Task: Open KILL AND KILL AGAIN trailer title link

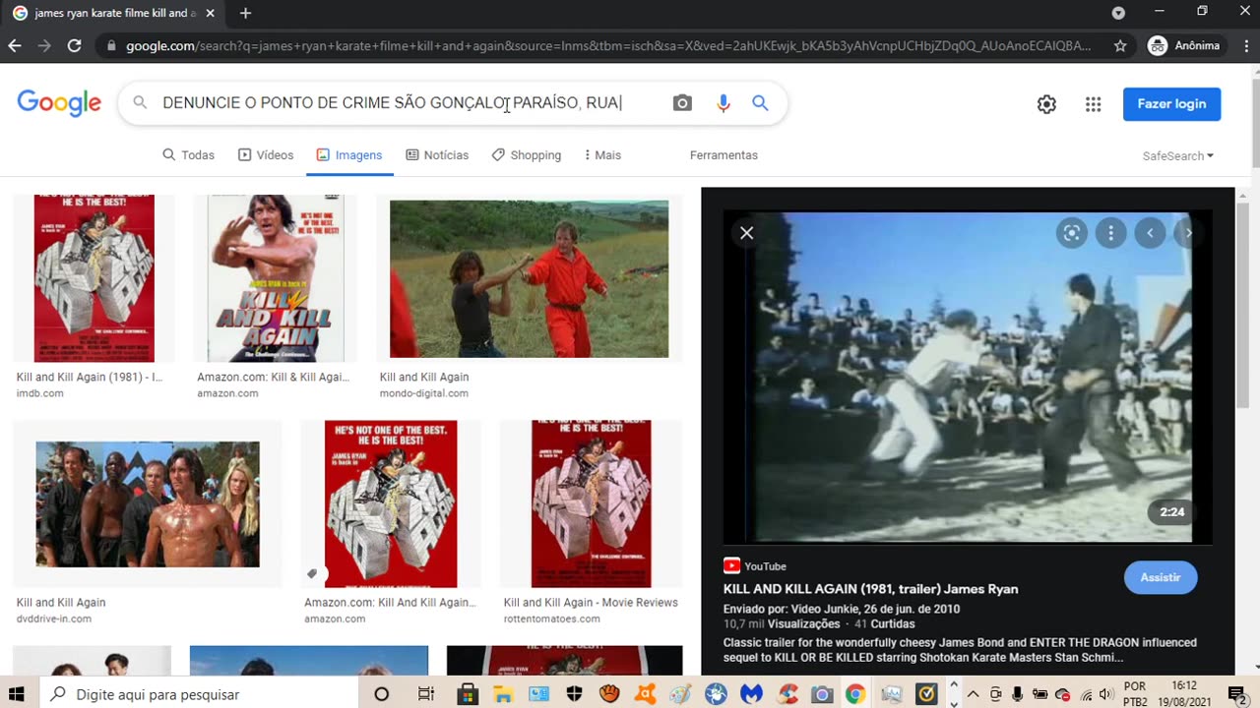Action: 870,589
